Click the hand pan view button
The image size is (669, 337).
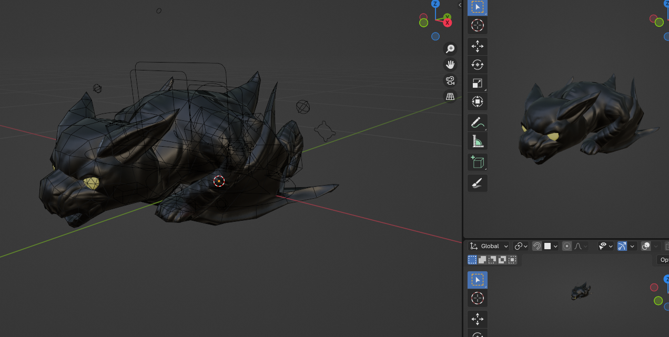(450, 65)
